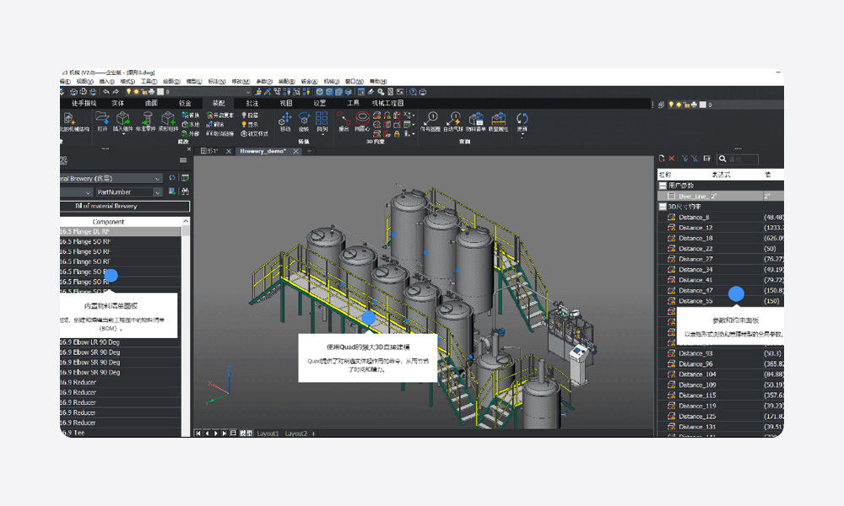Click the Replace (替换) button in modify group
The image size is (844, 506).
[191, 115]
